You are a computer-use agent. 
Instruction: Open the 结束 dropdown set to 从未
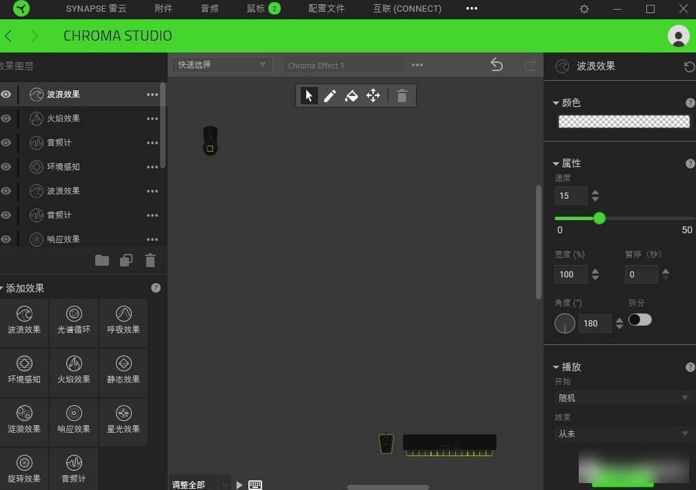[623, 433]
